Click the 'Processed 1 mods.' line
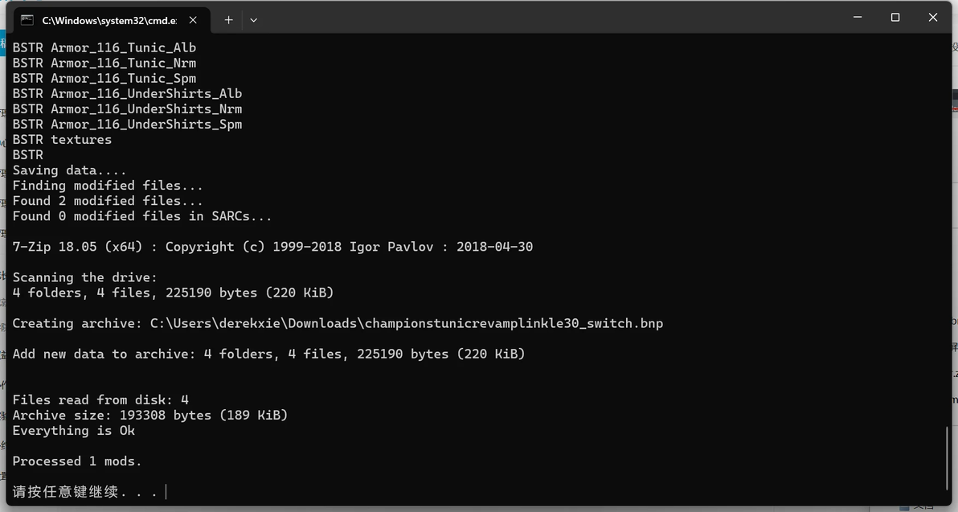The image size is (958, 512). pos(77,461)
